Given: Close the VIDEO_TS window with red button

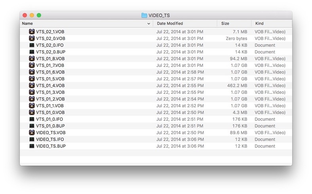Looking at the screenshot, I should 25,15.
